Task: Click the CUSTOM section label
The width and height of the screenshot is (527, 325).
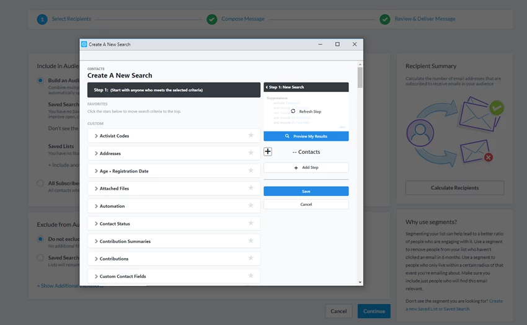Action: (x=95, y=123)
